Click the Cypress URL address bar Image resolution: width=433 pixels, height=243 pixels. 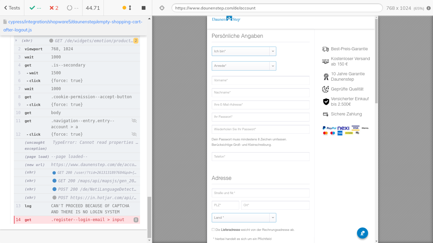click(277, 8)
